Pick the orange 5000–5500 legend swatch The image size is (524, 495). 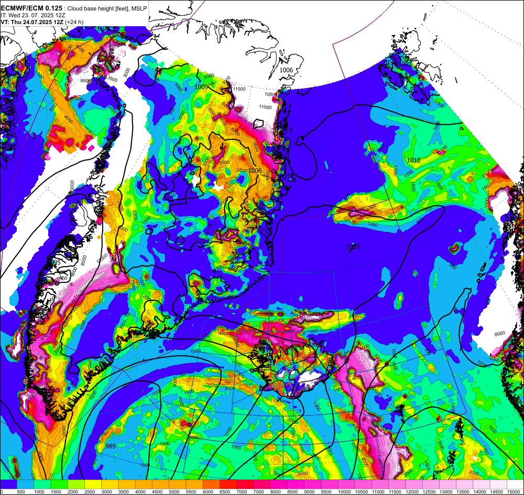click(178, 485)
